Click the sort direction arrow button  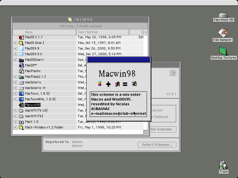[146, 32]
